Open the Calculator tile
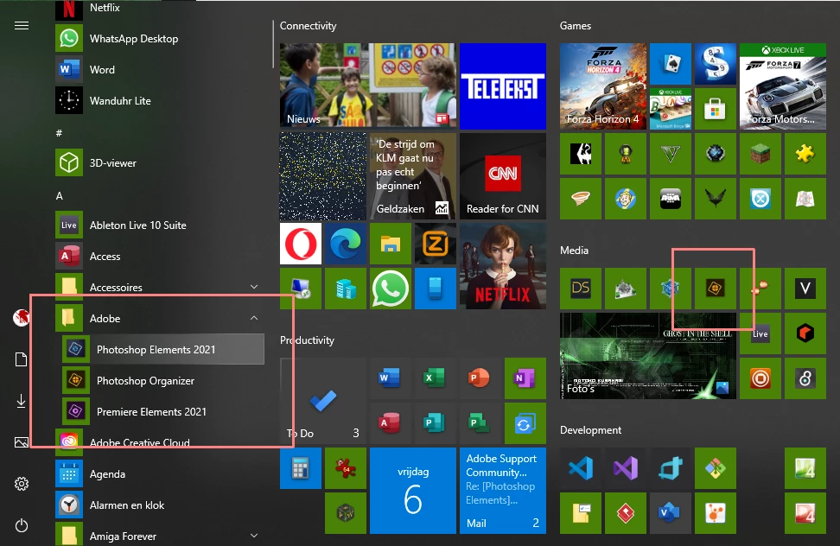Viewport: 840px width, 546px height. pos(301,468)
